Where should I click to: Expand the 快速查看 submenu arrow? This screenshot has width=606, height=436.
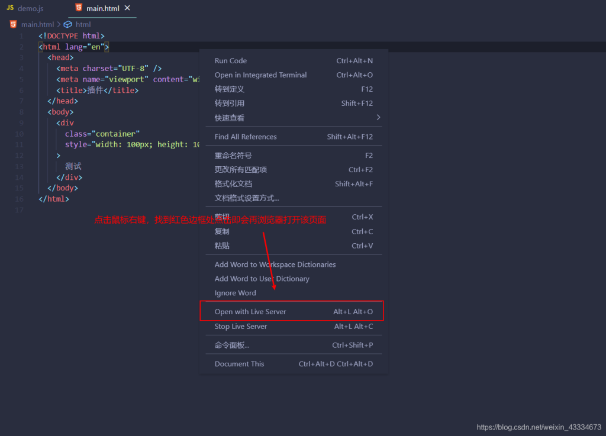(378, 117)
